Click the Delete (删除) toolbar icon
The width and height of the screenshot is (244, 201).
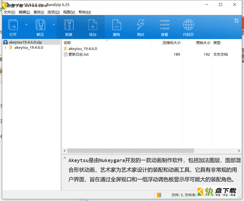[117, 25]
